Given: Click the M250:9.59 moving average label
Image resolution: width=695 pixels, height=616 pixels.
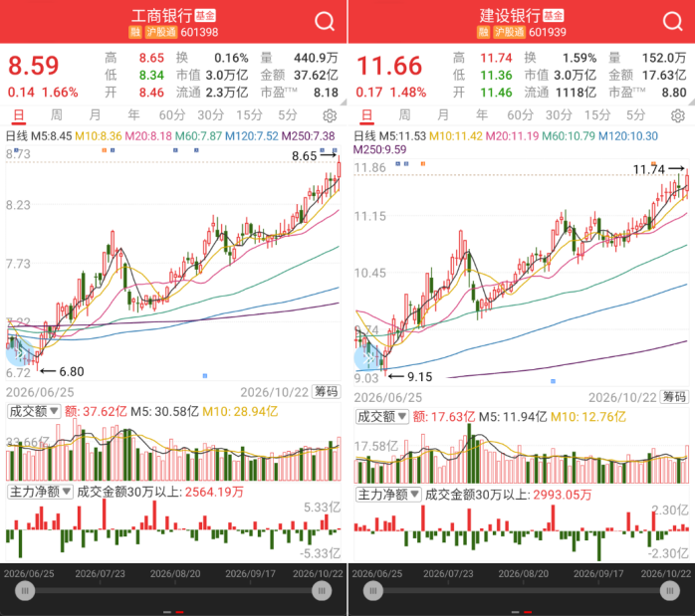Looking at the screenshot, I should click(x=379, y=149).
